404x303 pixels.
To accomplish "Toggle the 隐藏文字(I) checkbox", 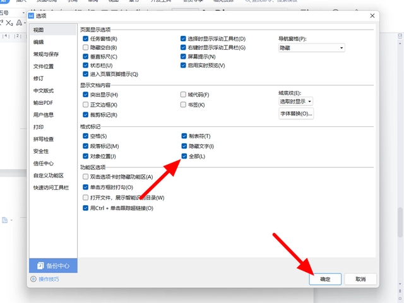I will (x=184, y=146).
